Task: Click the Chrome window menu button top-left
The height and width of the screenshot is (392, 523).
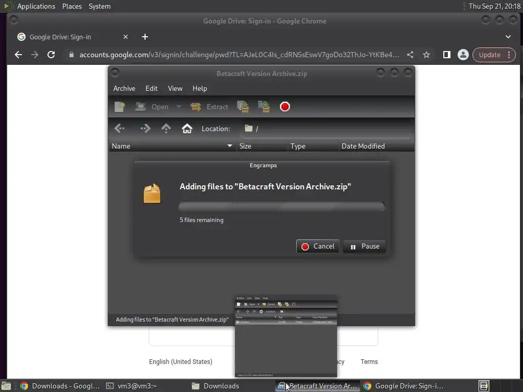Action: click(x=14, y=20)
